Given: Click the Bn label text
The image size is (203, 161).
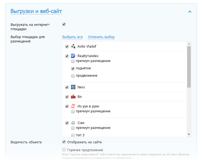Looking at the screenshot, I should (79, 97).
